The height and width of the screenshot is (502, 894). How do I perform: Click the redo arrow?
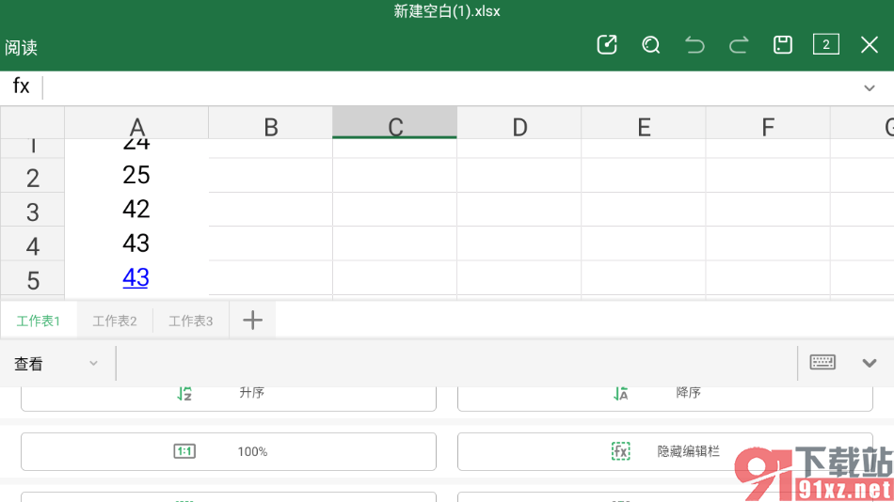[x=739, y=45]
